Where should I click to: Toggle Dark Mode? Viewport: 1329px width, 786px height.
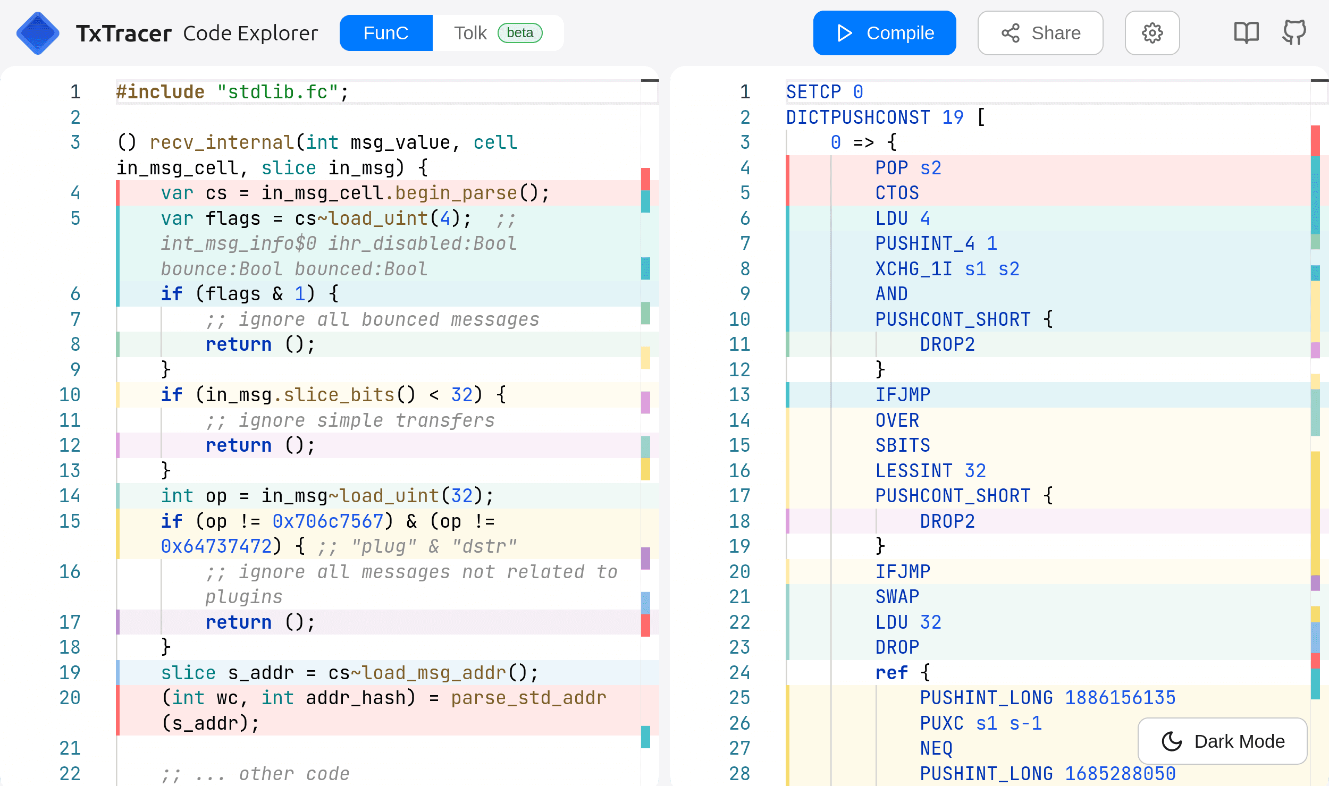click(x=1222, y=741)
